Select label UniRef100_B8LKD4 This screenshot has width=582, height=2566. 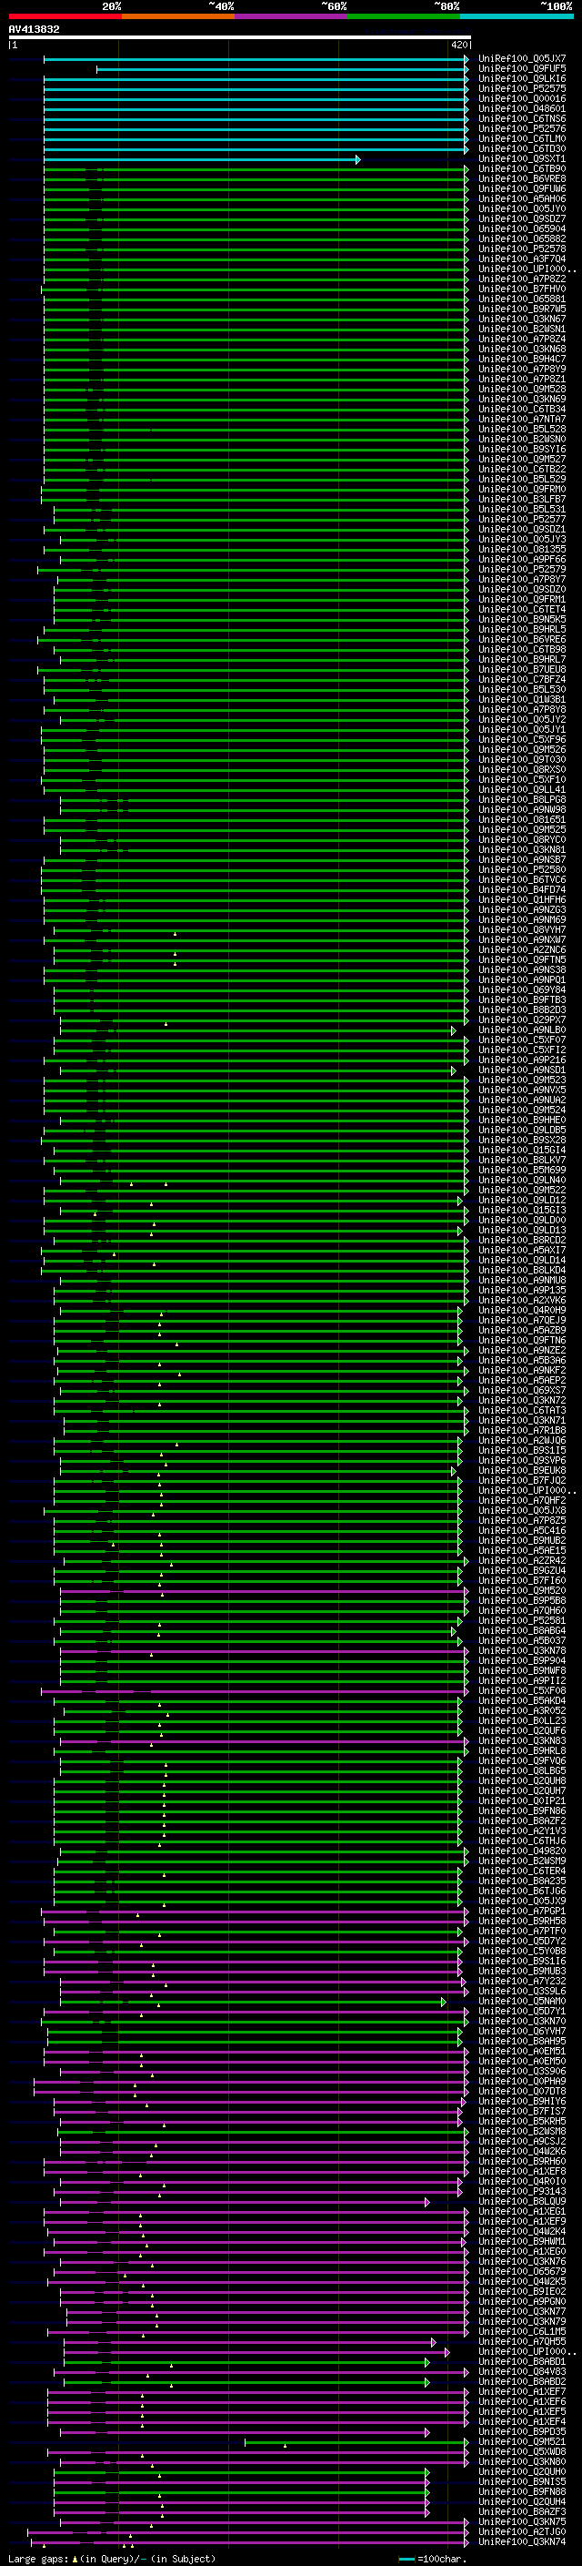[521, 1270]
